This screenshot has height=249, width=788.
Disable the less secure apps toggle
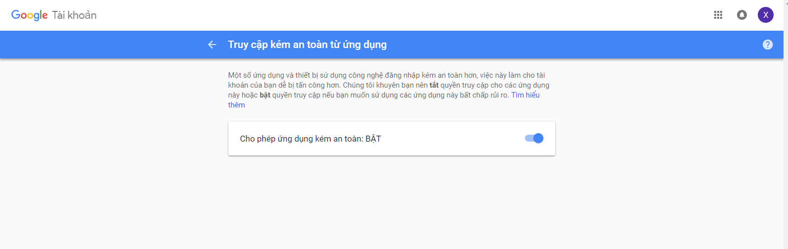pos(534,139)
